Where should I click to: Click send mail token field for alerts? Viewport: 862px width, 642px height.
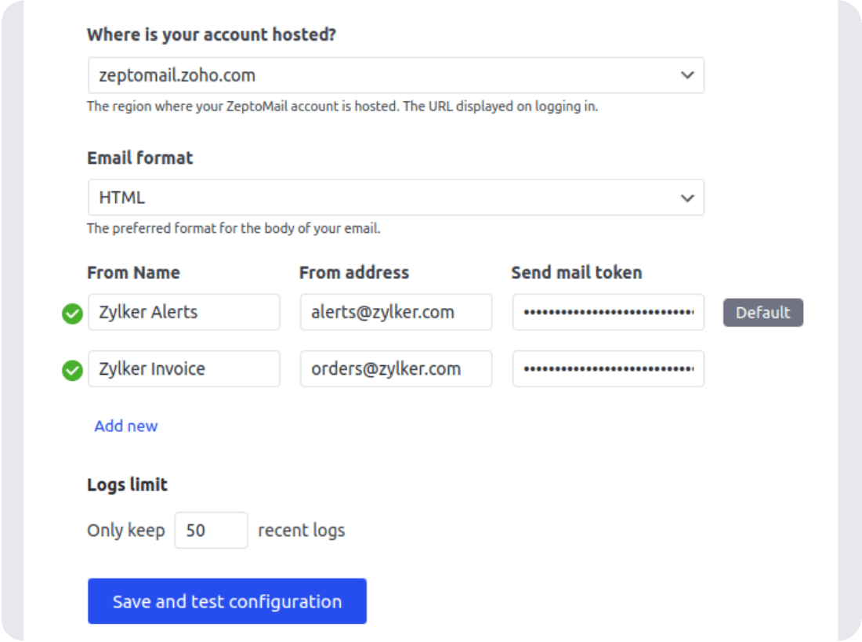pos(608,313)
